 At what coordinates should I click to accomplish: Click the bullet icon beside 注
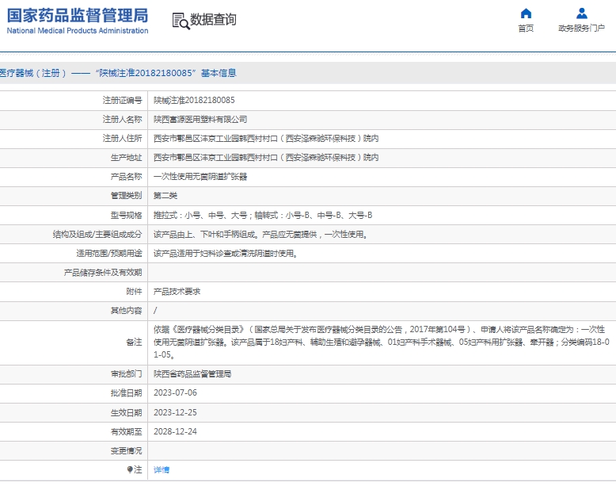click(130, 469)
